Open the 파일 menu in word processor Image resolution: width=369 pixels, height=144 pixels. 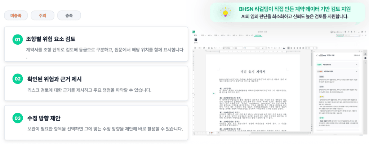coord(195,35)
